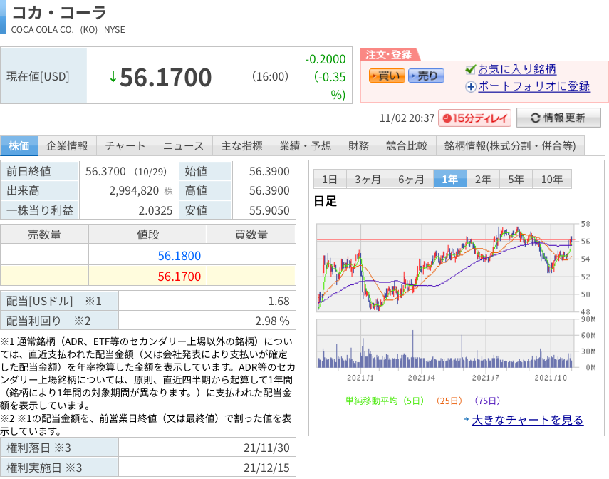Select the 6ヶ月 chart range
This screenshot has width=609, height=479.
[411, 179]
